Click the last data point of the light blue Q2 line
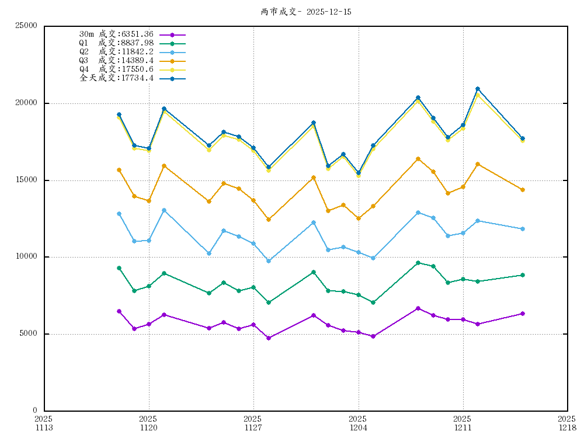This screenshot has height=438, width=584. [x=523, y=229]
